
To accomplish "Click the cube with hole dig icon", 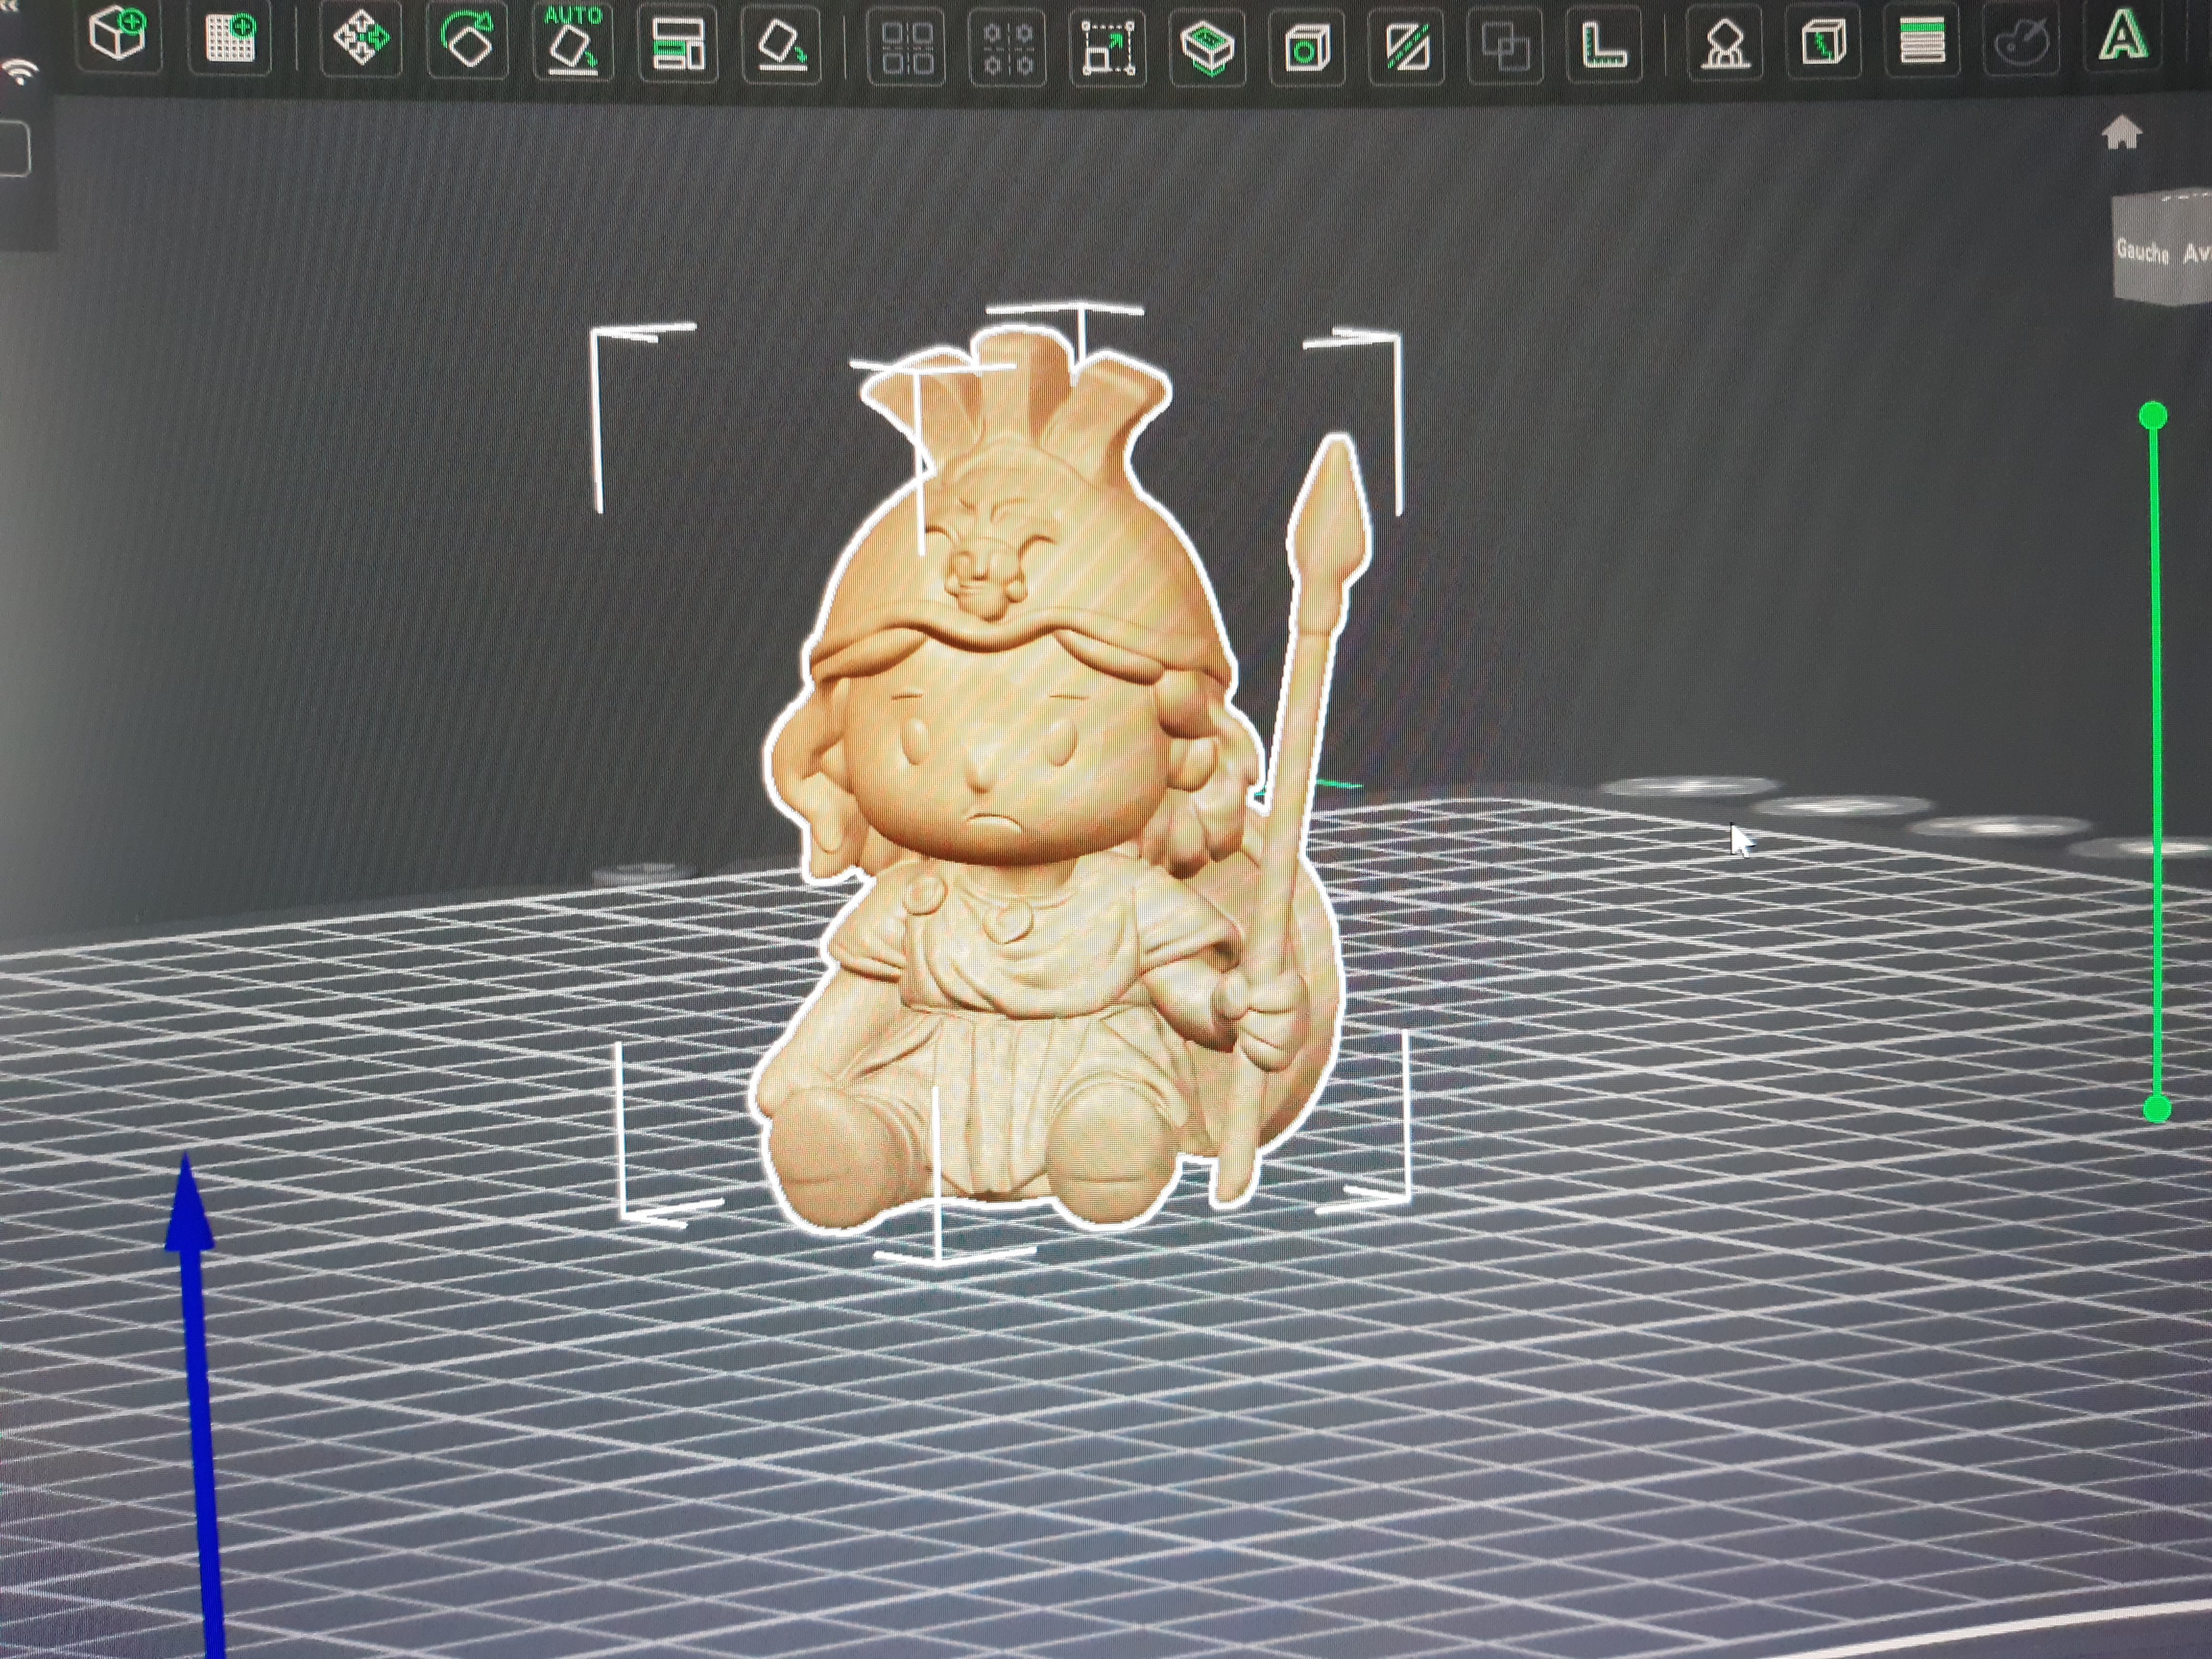I will 1306,48.
